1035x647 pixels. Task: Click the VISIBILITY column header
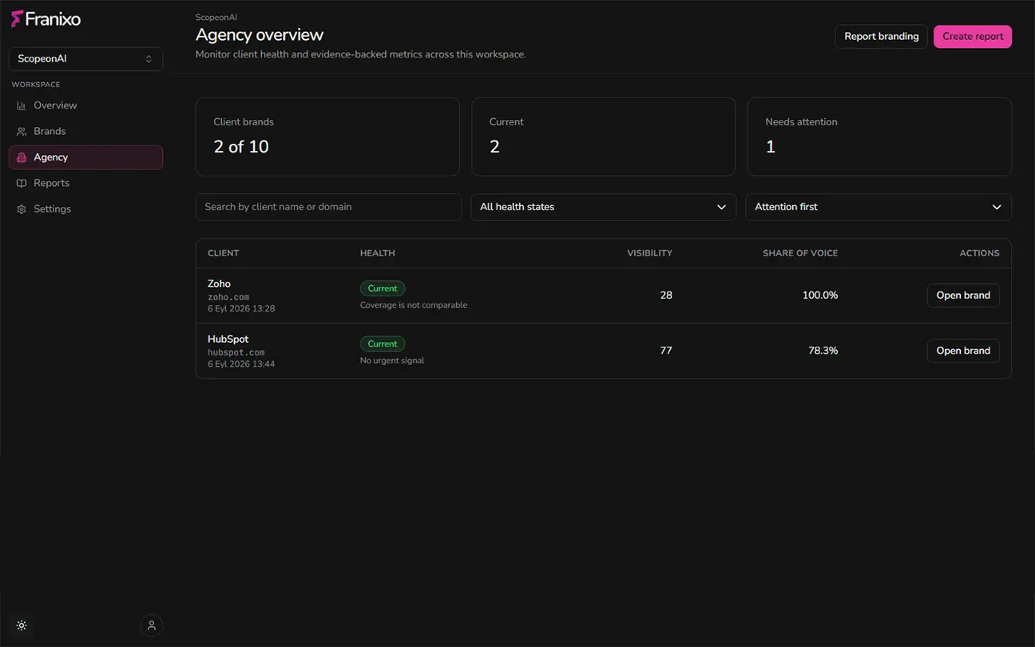[649, 253]
